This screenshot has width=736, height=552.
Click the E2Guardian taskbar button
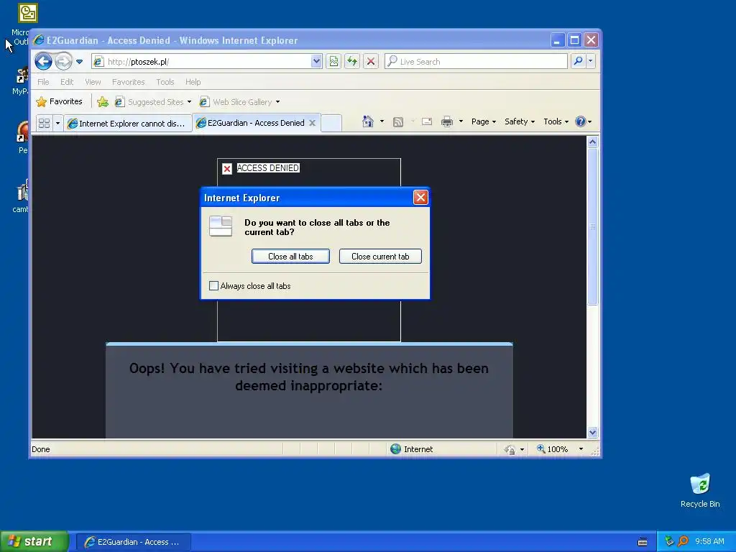coord(134,542)
